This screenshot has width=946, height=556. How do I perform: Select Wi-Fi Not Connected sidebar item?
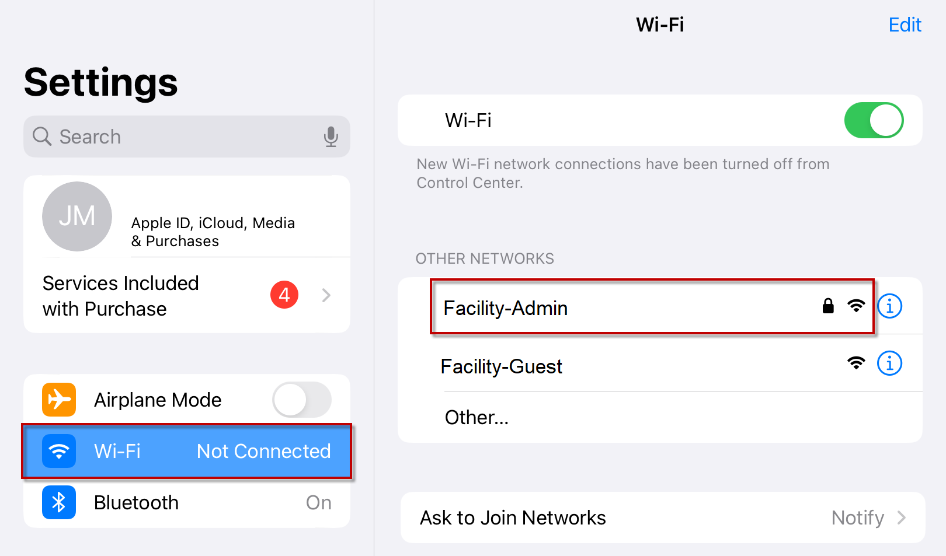(x=187, y=451)
